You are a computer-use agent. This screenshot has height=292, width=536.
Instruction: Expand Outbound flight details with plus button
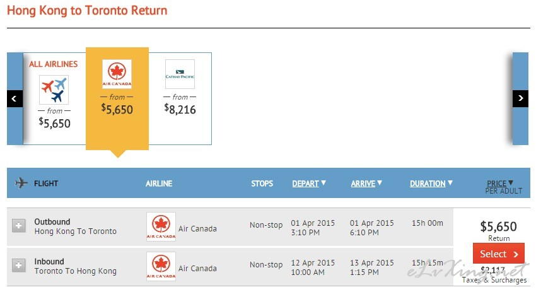[x=19, y=226]
